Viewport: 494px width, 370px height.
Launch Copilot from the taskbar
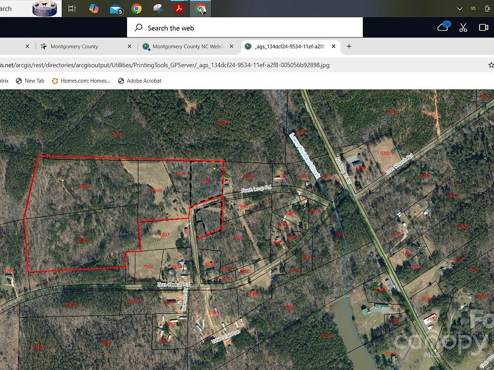pyautogui.click(x=94, y=8)
